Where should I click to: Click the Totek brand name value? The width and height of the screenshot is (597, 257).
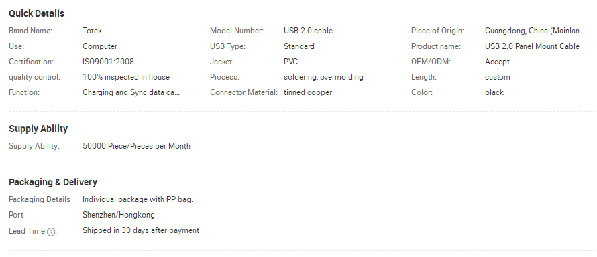(92, 31)
